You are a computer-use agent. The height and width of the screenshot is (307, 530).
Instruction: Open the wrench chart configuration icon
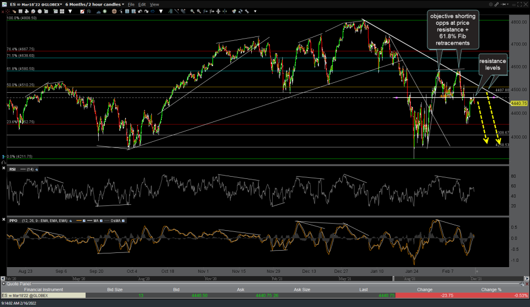[x=247, y=11]
